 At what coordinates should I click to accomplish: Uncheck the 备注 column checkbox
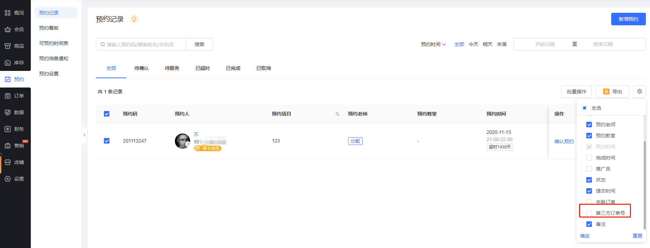click(x=589, y=224)
